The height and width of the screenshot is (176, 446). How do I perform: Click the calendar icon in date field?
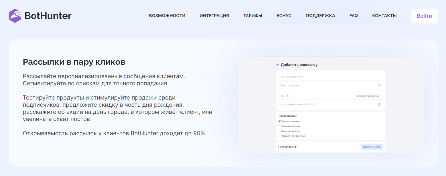pyautogui.click(x=379, y=104)
